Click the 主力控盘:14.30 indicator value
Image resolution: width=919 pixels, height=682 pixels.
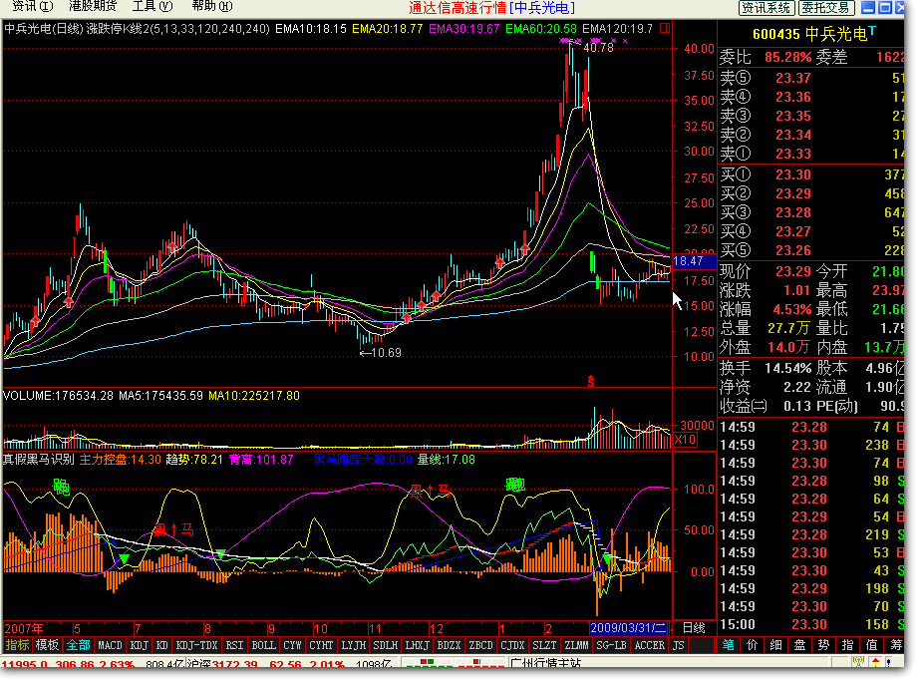pyautogui.click(x=121, y=460)
